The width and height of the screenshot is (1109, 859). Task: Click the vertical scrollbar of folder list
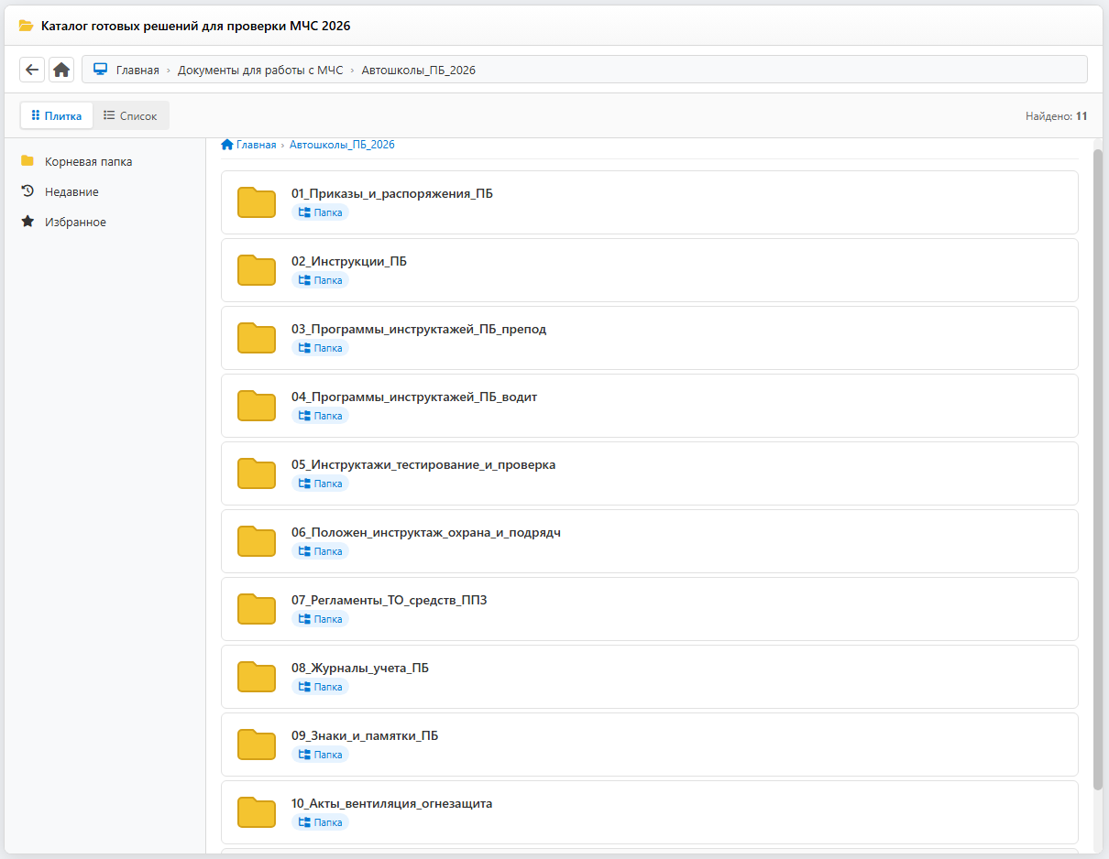[1098, 469]
